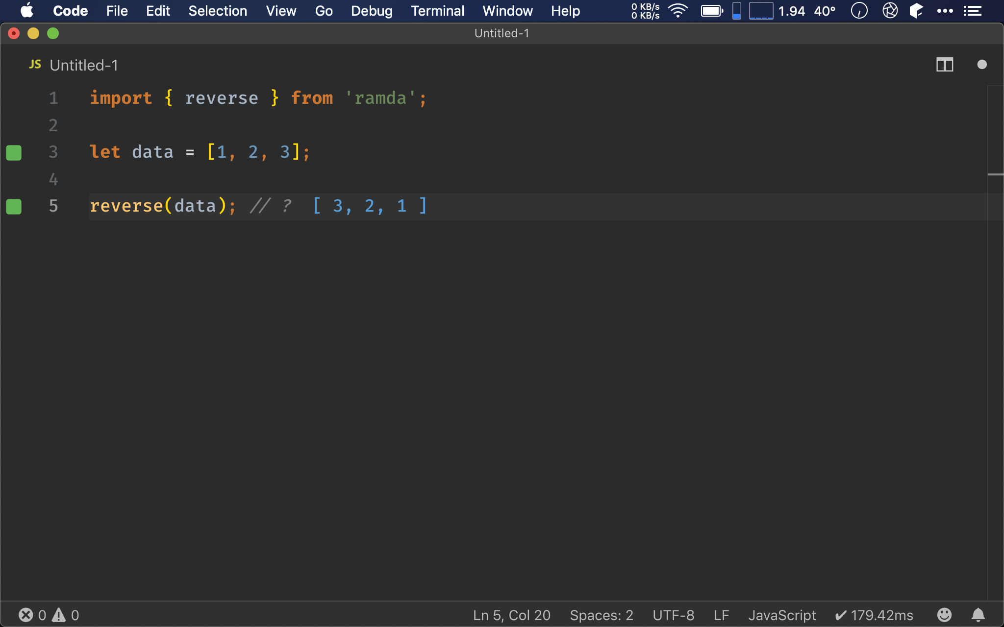The height and width of the screenshot is (627, 1004).
Task: Select file encoding UTF-8
Action: 673,615
